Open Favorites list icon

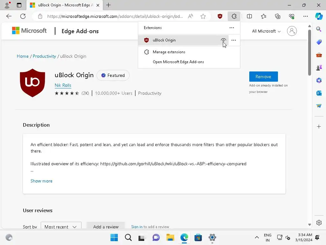tap(263, 16)
